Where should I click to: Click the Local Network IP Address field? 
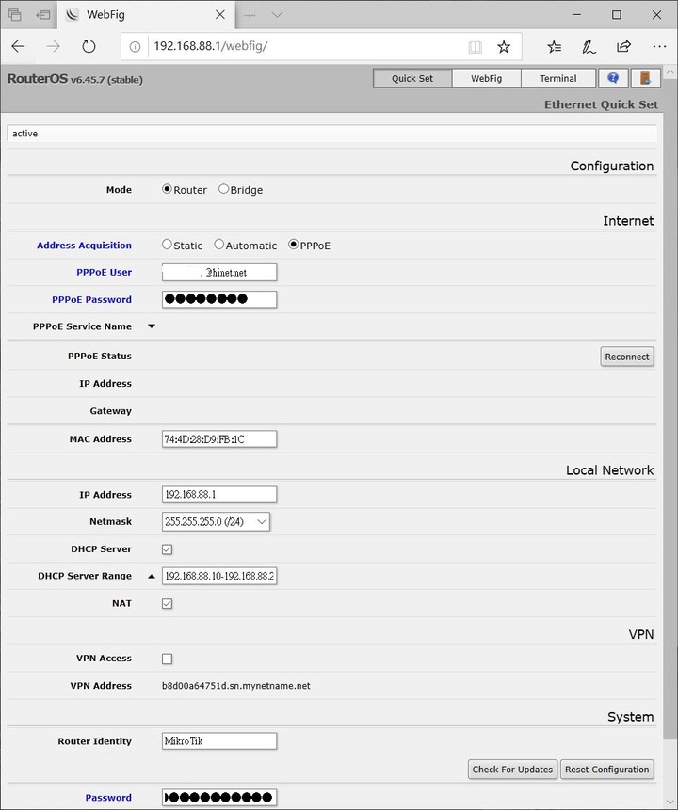(x=219, y=494)
